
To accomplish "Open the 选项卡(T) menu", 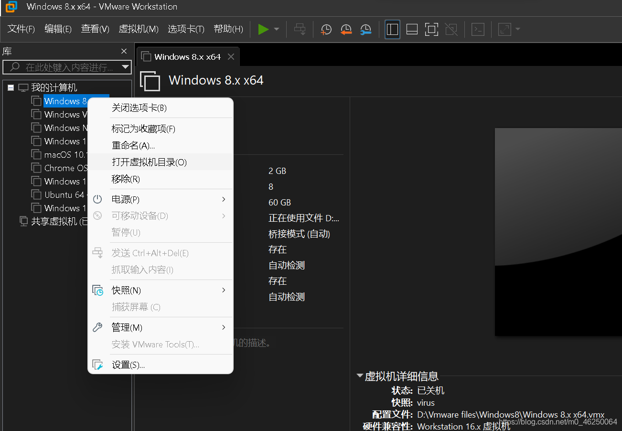I will coord(186,29).
